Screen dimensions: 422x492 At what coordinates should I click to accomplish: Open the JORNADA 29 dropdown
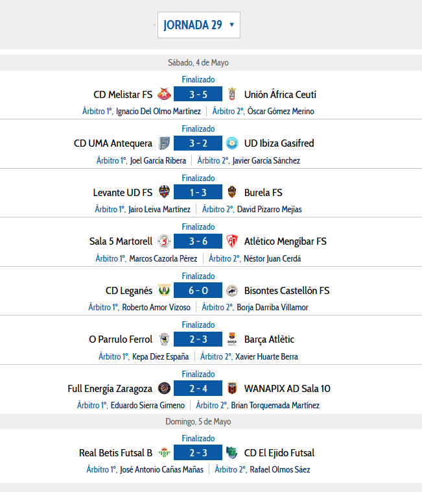[198, 25]
